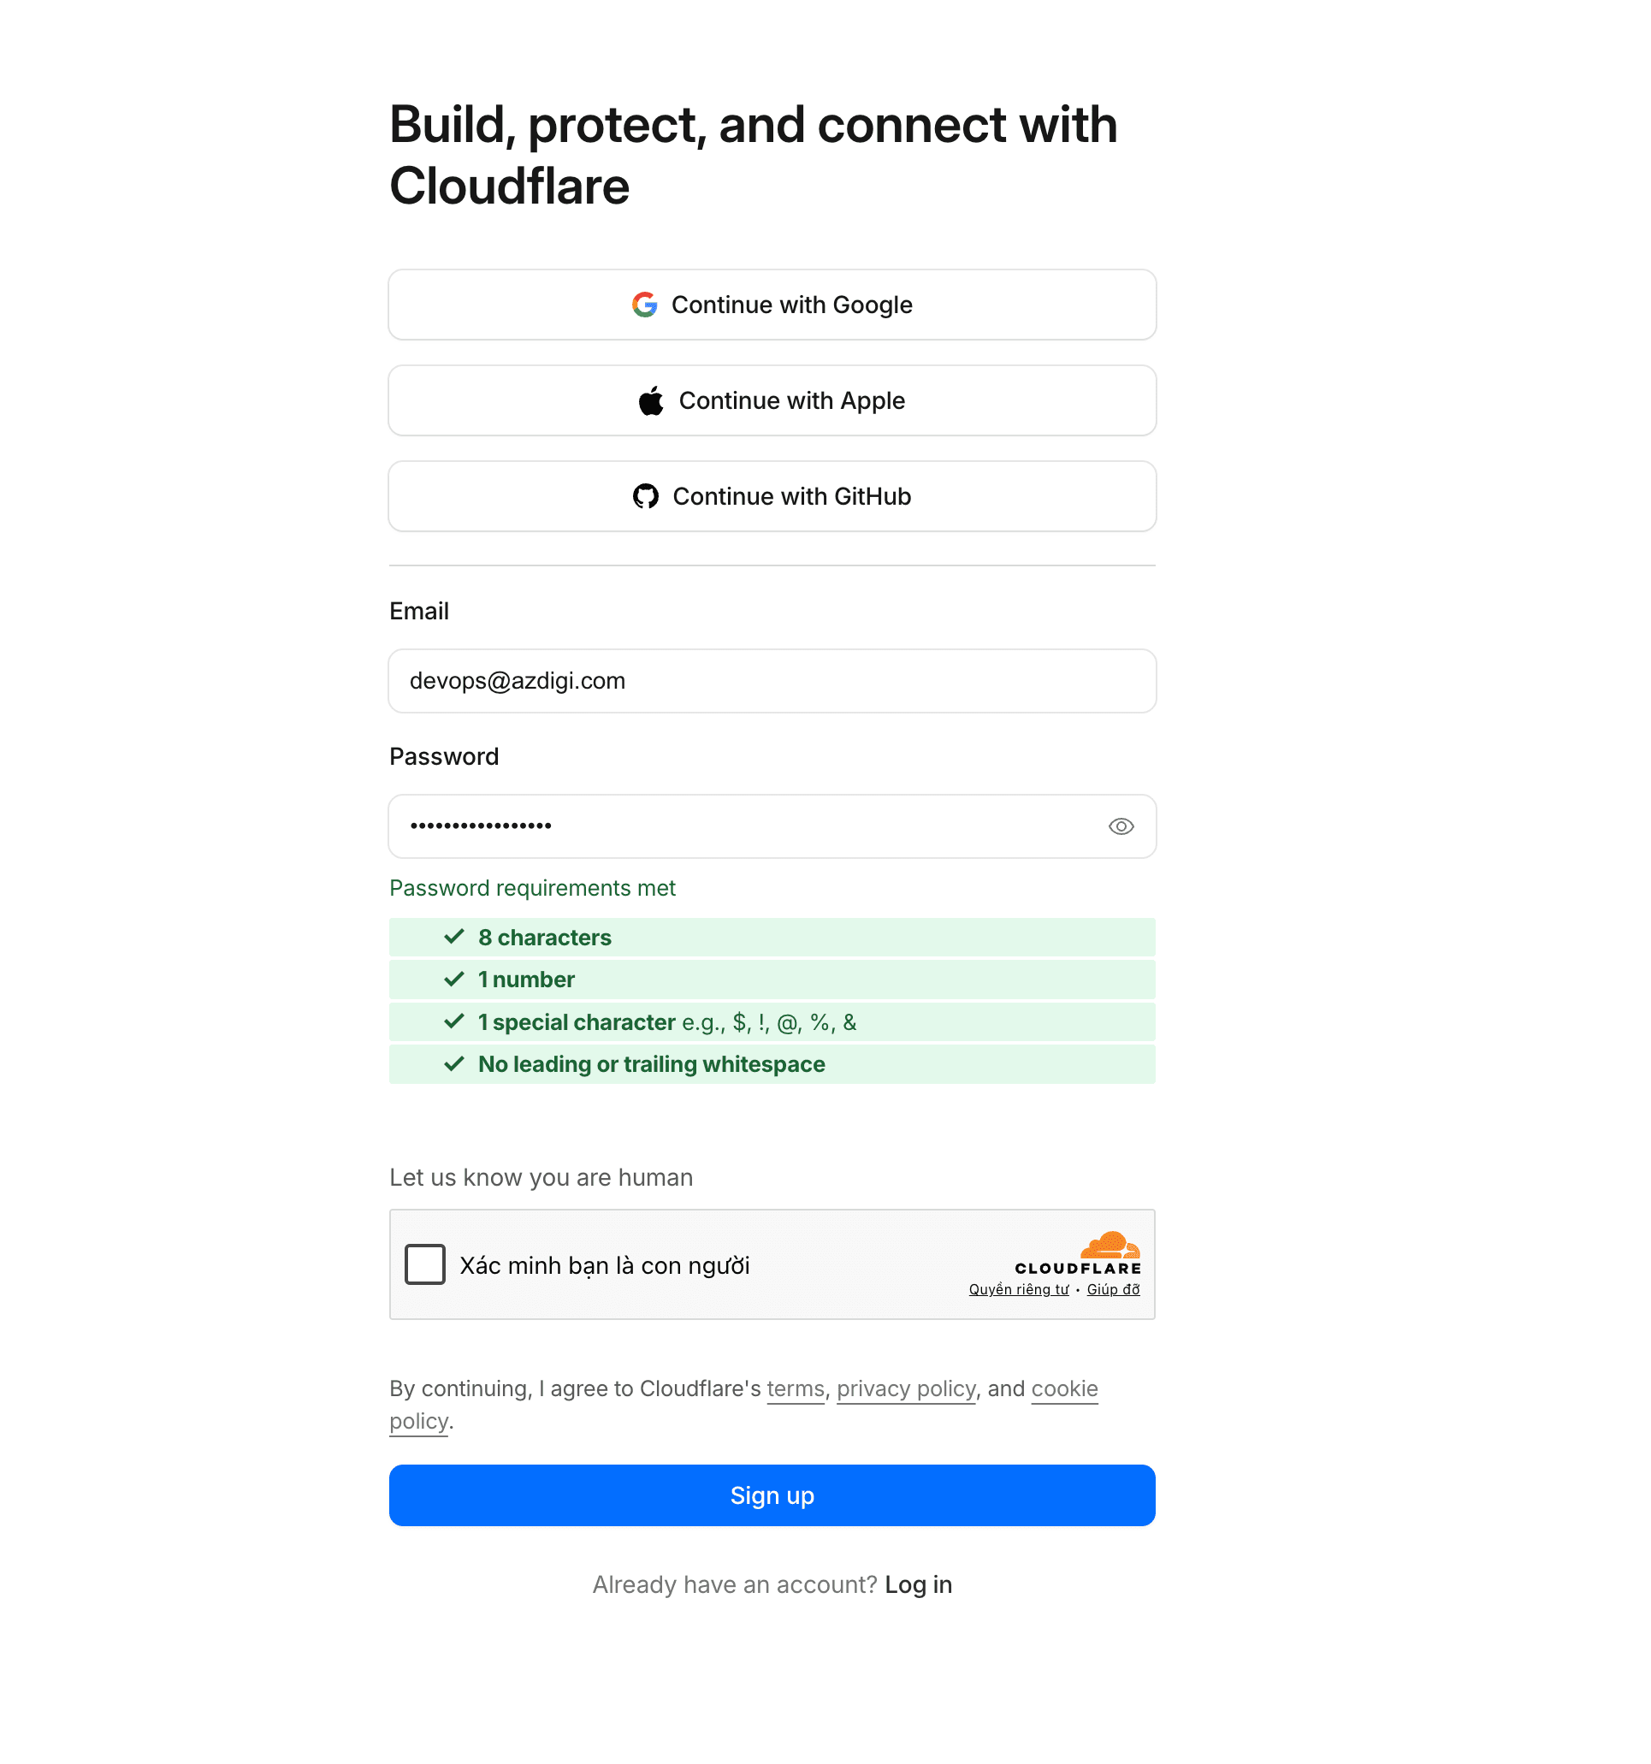Click inside the Email input field

771,681
